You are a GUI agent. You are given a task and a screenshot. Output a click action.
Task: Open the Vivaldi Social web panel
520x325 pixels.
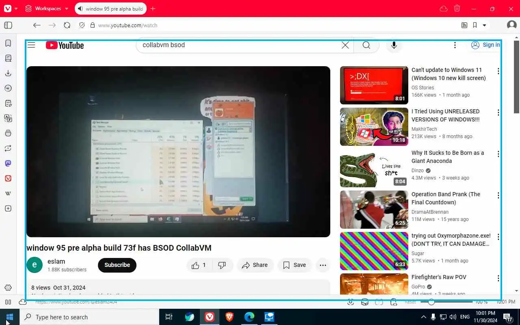pyautogui.click(x=8, y=178)
